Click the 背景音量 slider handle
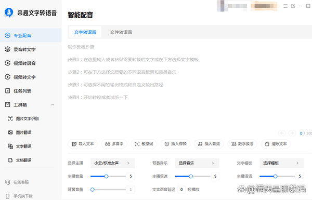The height and width of the screenshot is (200, 312). [93, 190]
